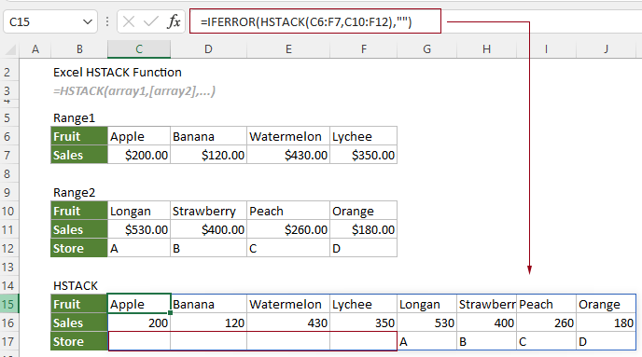Click the =HSTACK(array1,[array2],...) syntax cell
The image size is (642, 357).
pyautogui.click(x=134, y=90)
